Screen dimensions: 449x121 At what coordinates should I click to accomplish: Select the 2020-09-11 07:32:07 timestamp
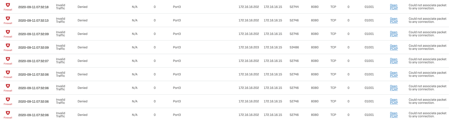[33, 61]
